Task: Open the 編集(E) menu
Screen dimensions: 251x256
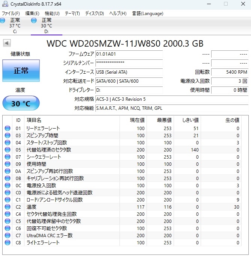Action: click(32, 14)
